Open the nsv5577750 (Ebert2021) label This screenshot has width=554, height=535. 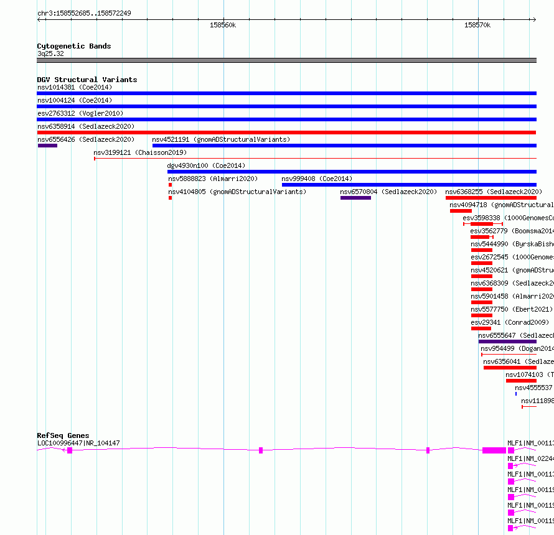pyautogui.click(x=512, y=309)
